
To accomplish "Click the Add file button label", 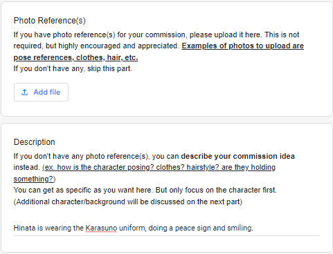I will [x=47, y=92].
